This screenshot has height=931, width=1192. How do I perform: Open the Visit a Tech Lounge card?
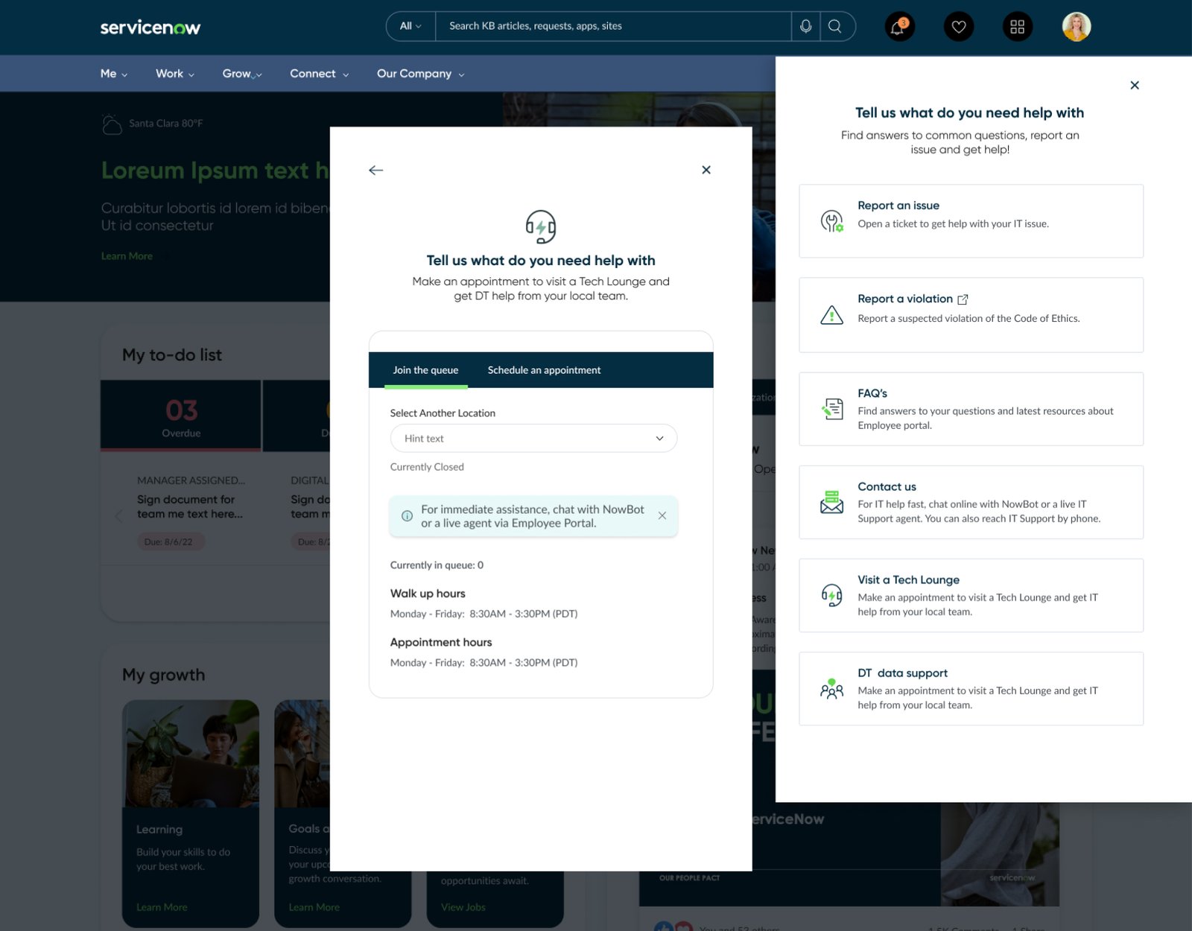(971, 595)
